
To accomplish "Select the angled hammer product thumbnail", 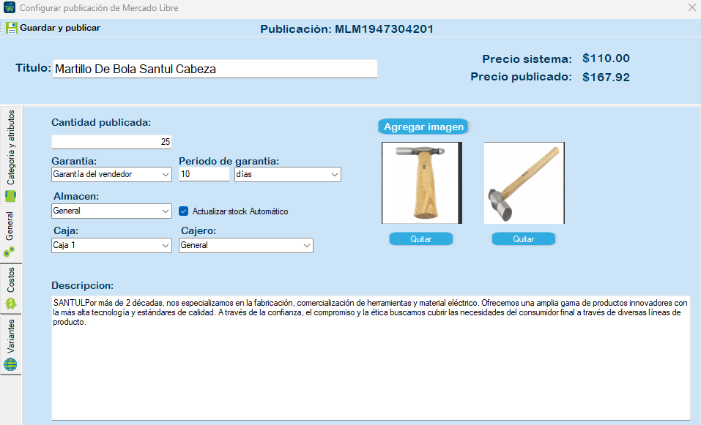I will 524,183.
